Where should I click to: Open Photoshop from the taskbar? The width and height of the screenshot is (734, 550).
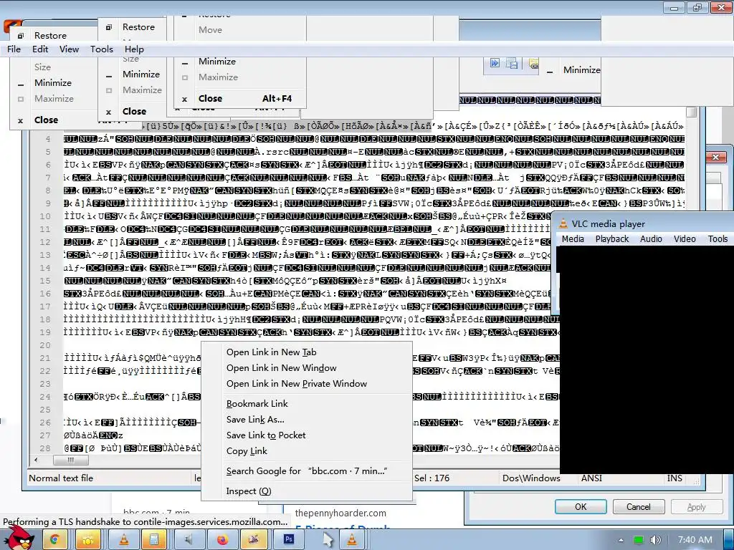pyautogui.click(x=288, y=540)
